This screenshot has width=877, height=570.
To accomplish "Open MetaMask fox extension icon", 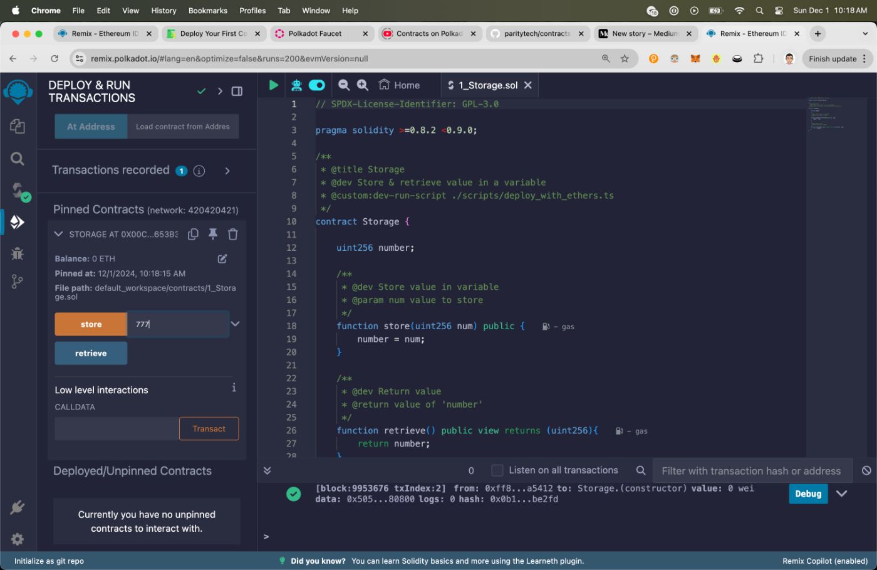I will click(x=695, y=58).
